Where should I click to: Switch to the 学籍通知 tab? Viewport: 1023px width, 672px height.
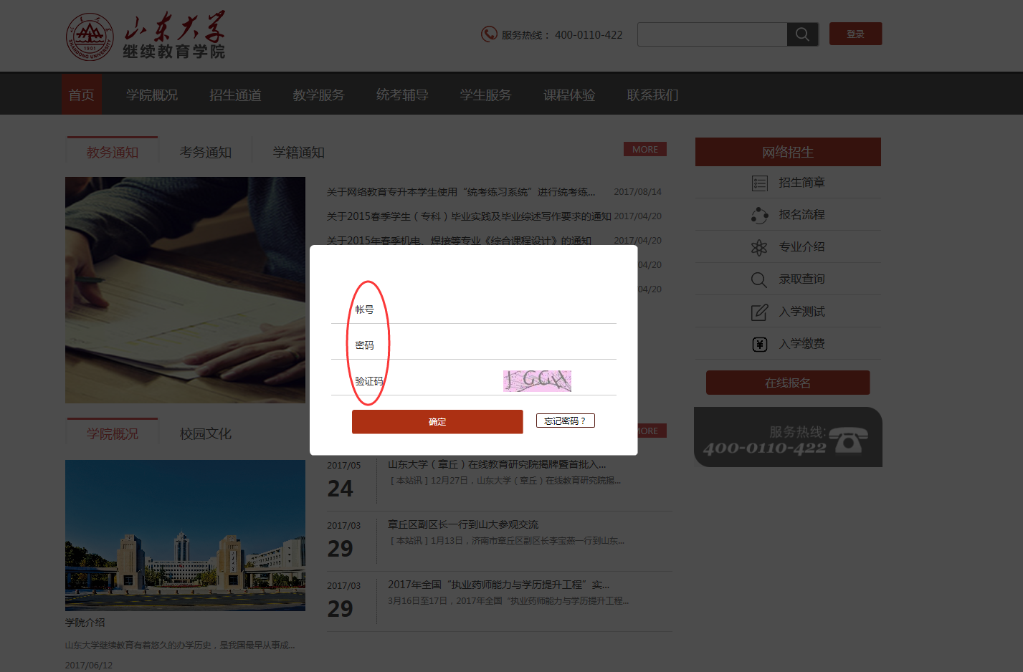[299, 152]
